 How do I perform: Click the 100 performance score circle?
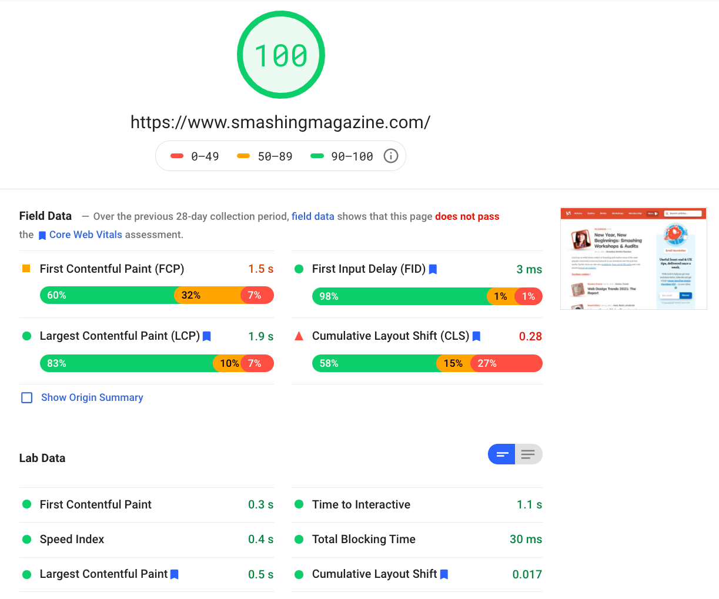[x=280, y=54]
